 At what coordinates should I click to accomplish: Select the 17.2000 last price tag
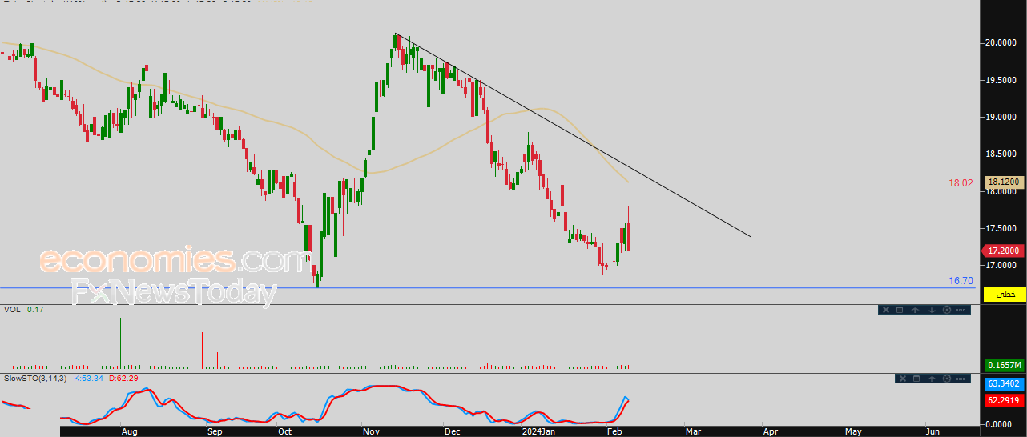(x=1005, y=251)
